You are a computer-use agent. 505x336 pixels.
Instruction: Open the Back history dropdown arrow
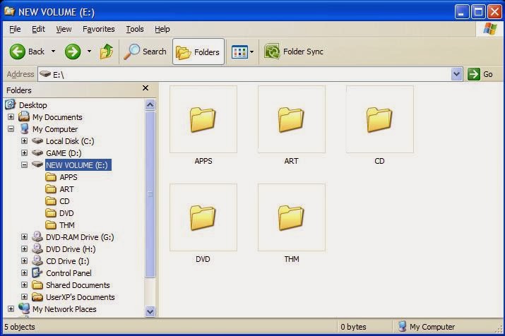coord(53,52)
